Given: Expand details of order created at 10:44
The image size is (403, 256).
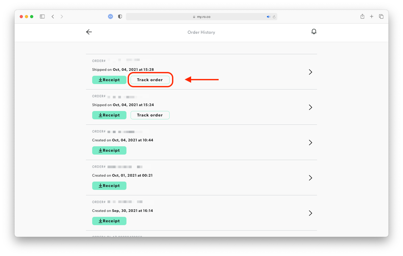Looking at the screenshot, I should [x=310, y=143].
